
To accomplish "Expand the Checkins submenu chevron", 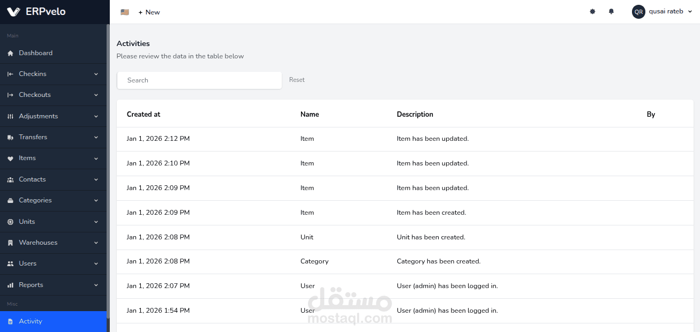I will (96, 74).
